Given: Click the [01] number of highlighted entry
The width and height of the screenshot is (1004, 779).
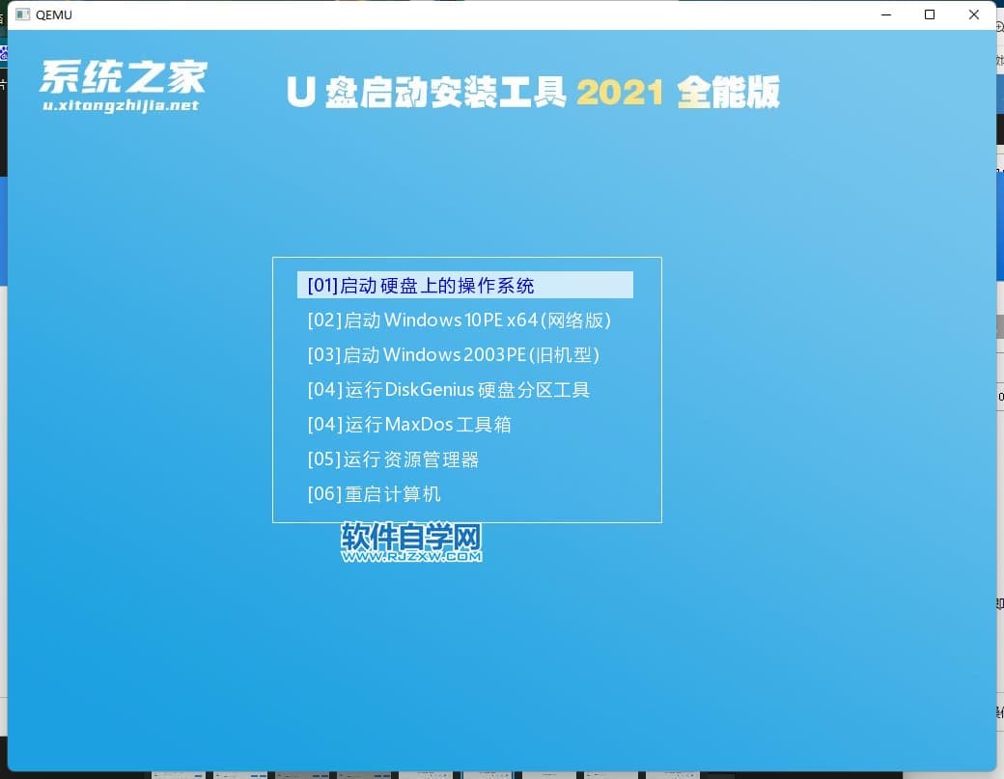Looking at the screenshot, I should pyautogui.click(x=322, y=286).
